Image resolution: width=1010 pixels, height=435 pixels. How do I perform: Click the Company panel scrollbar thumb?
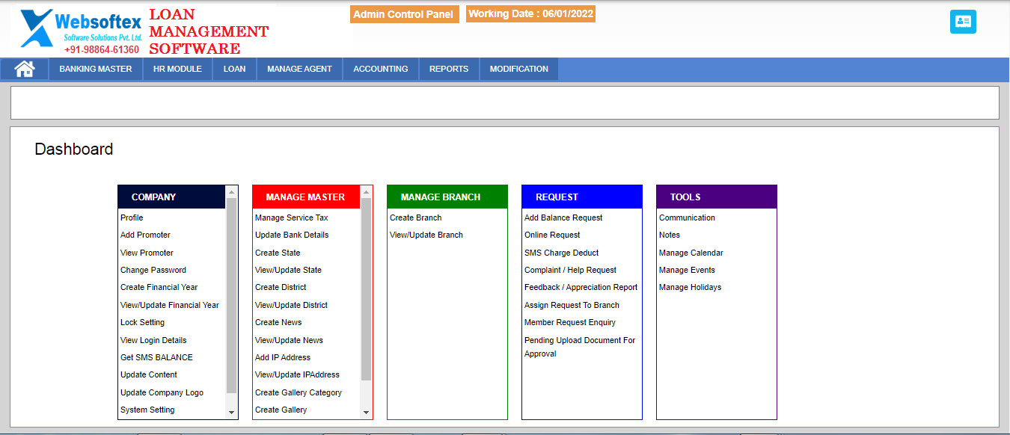[x=231, y=295]
